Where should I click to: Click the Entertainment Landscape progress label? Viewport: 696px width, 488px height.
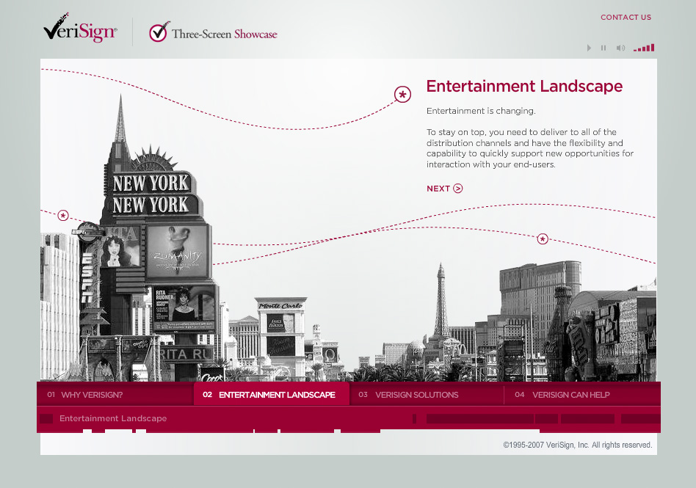pos(113,418)
